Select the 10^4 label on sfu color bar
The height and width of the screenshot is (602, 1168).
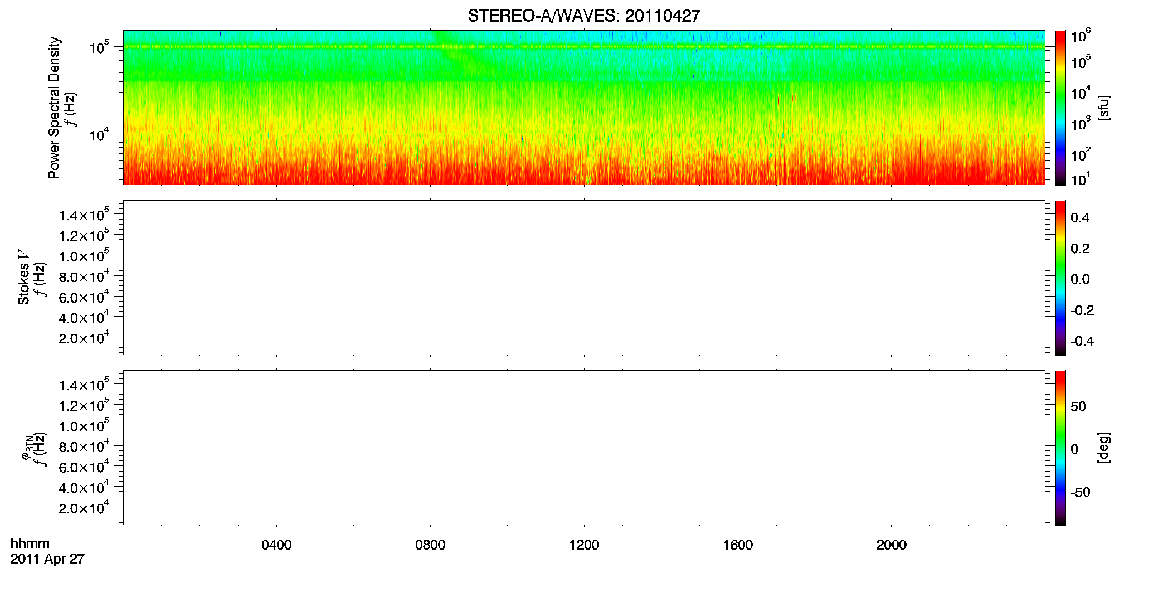tap(1081, 93)
